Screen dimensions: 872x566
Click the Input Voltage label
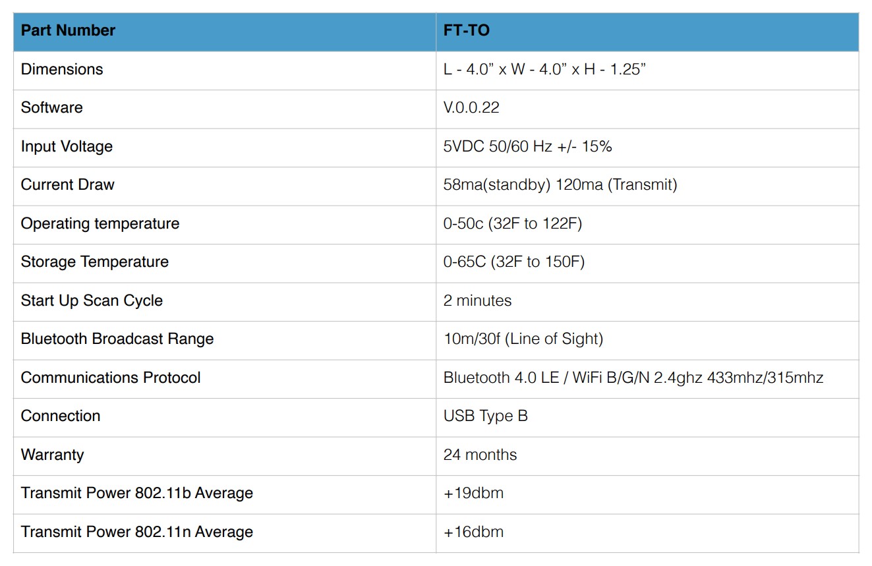click(x=67, y=146)
